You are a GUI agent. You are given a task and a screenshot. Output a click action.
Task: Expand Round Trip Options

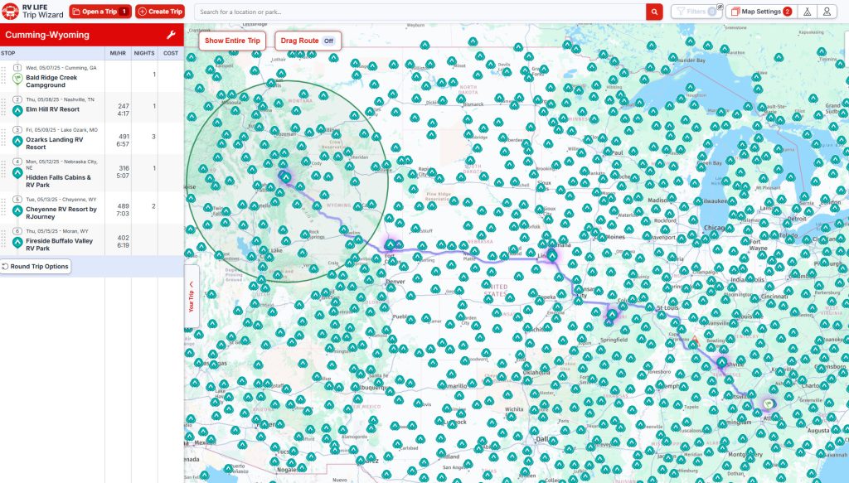pyautogui.click(x=35, y=267)
